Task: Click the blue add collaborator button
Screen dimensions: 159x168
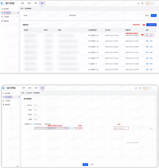Action: [x=151, y=25]
